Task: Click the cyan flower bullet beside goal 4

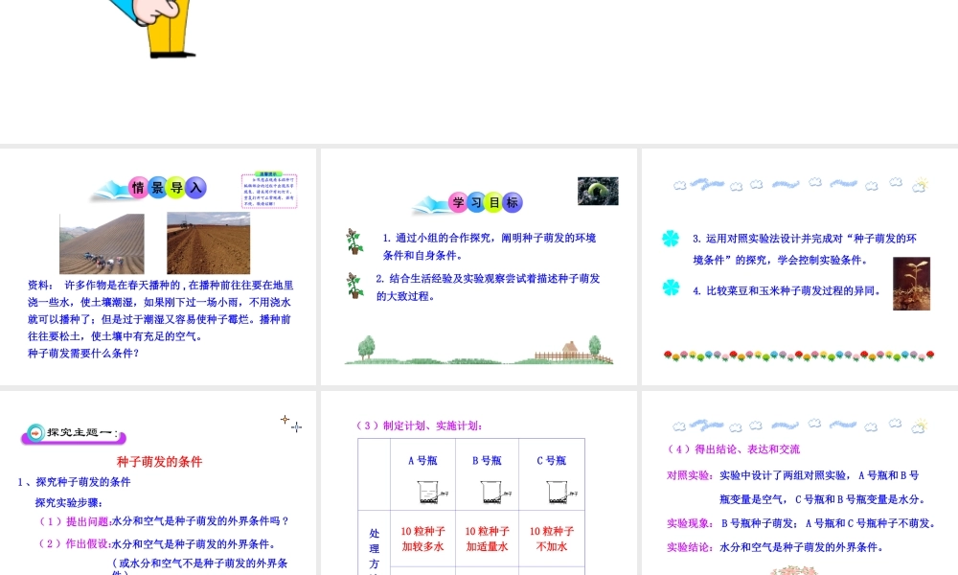Action: point(671,287)
